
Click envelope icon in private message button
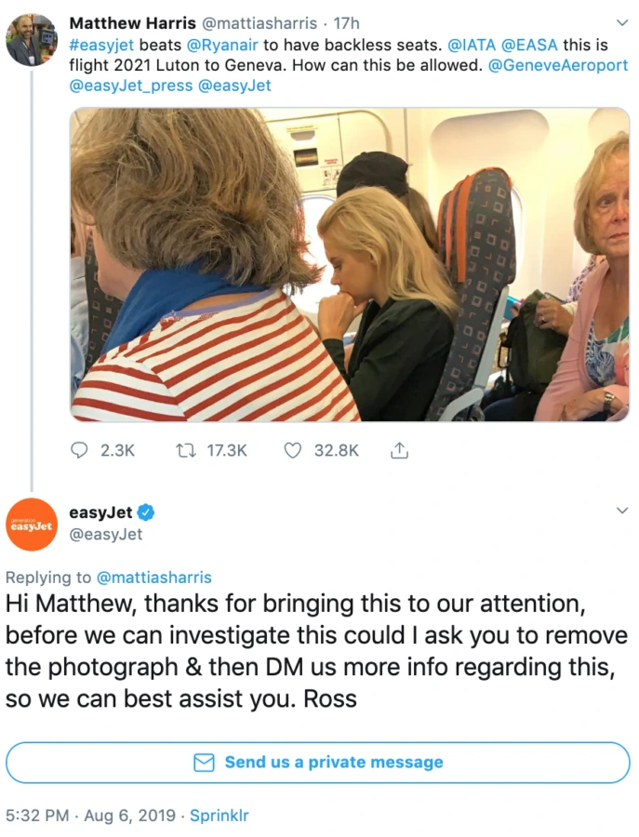tap(204, 763)
